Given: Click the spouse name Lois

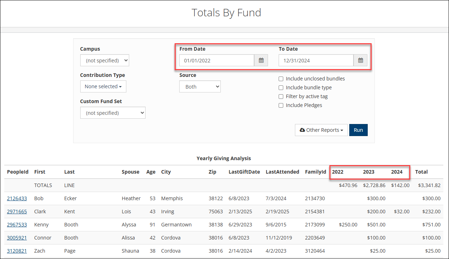Looking at the screenshot, I should 126,212.
